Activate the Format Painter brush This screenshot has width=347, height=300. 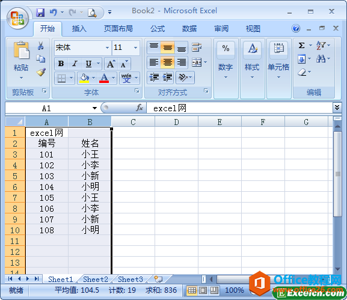tap(41, 72)
